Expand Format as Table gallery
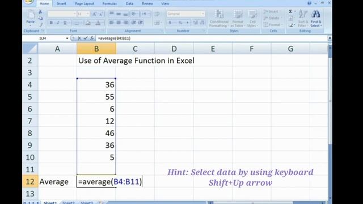The width and height of the screenshot is (363, 204). point(238,19)
